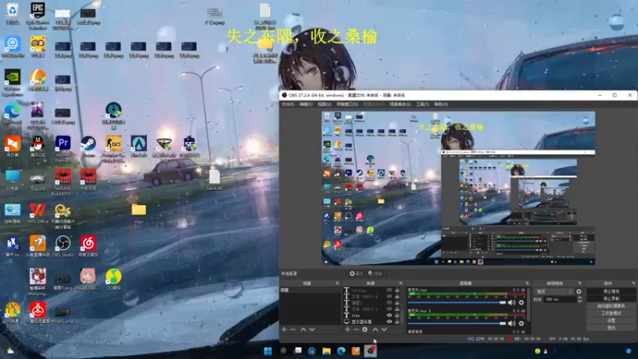Open WPS Office desktop shortcut
Image resolution: width=638 pixels, height=359 pixels.
point(37,213)
